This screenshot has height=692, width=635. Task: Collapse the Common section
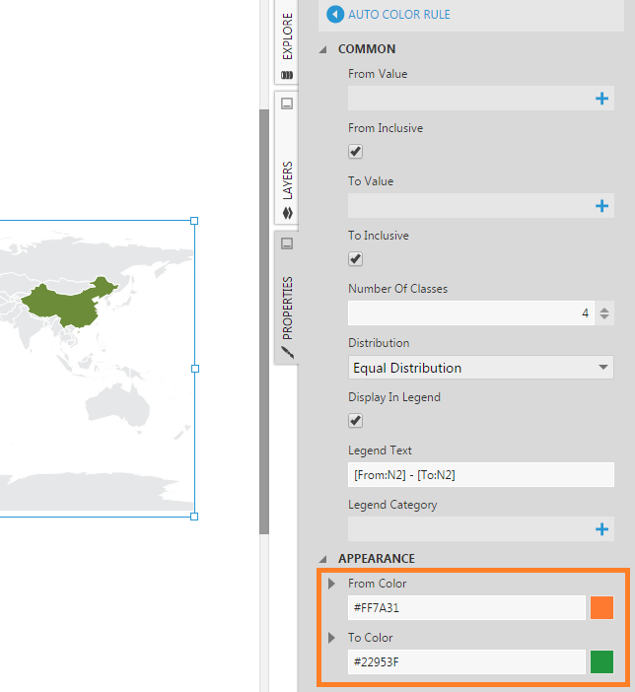[323, 49]
